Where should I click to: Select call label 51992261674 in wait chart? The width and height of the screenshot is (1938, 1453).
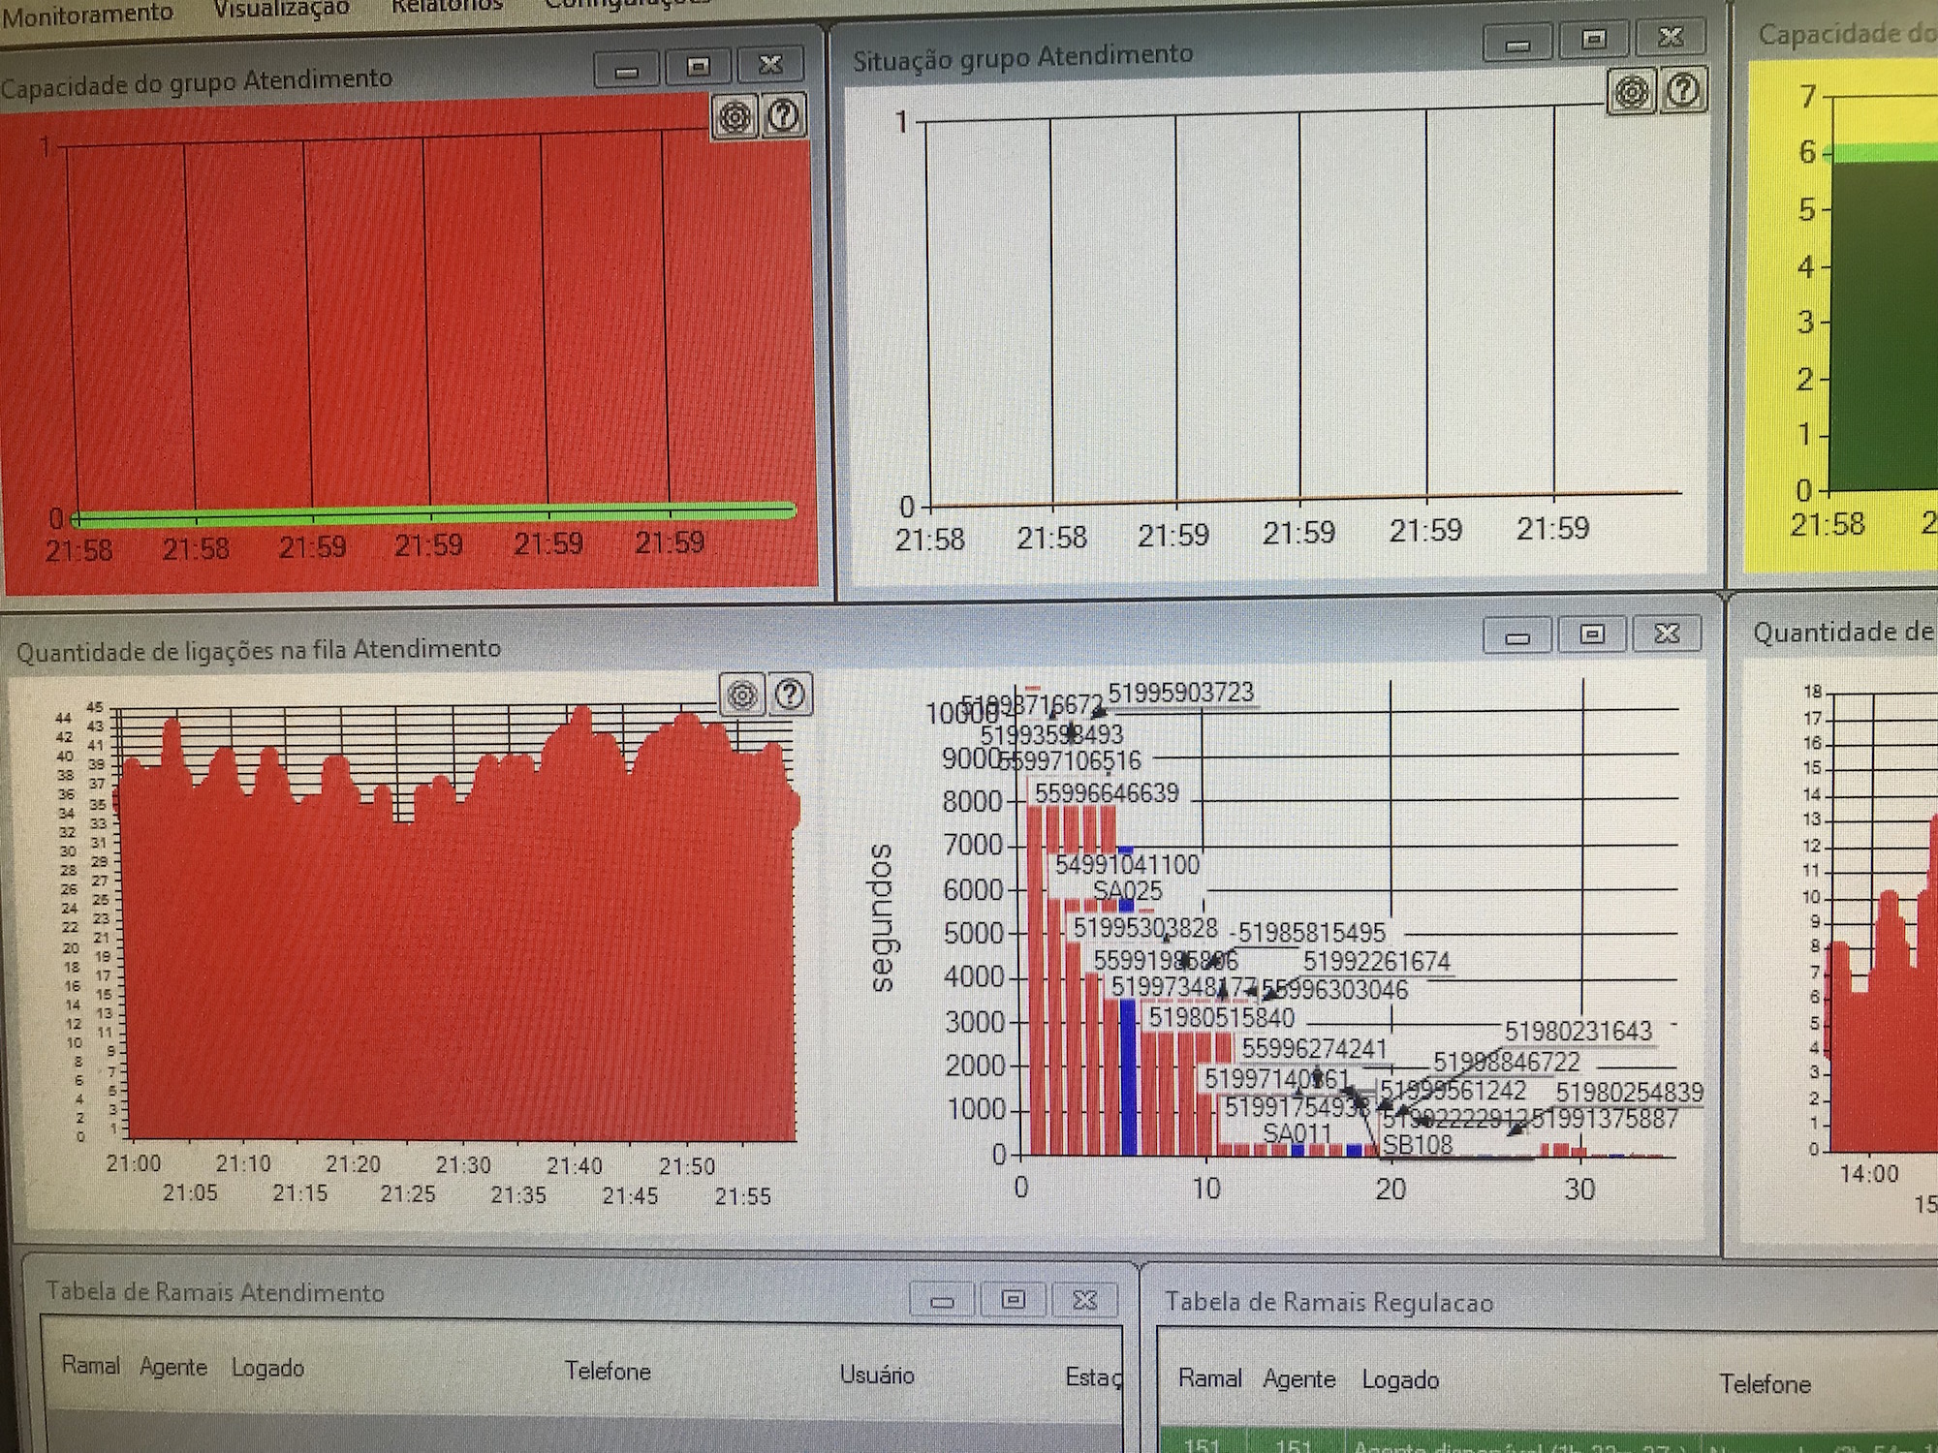click(1376, 961)
